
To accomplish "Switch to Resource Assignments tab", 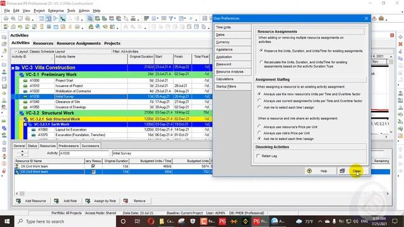I will 78,44.
